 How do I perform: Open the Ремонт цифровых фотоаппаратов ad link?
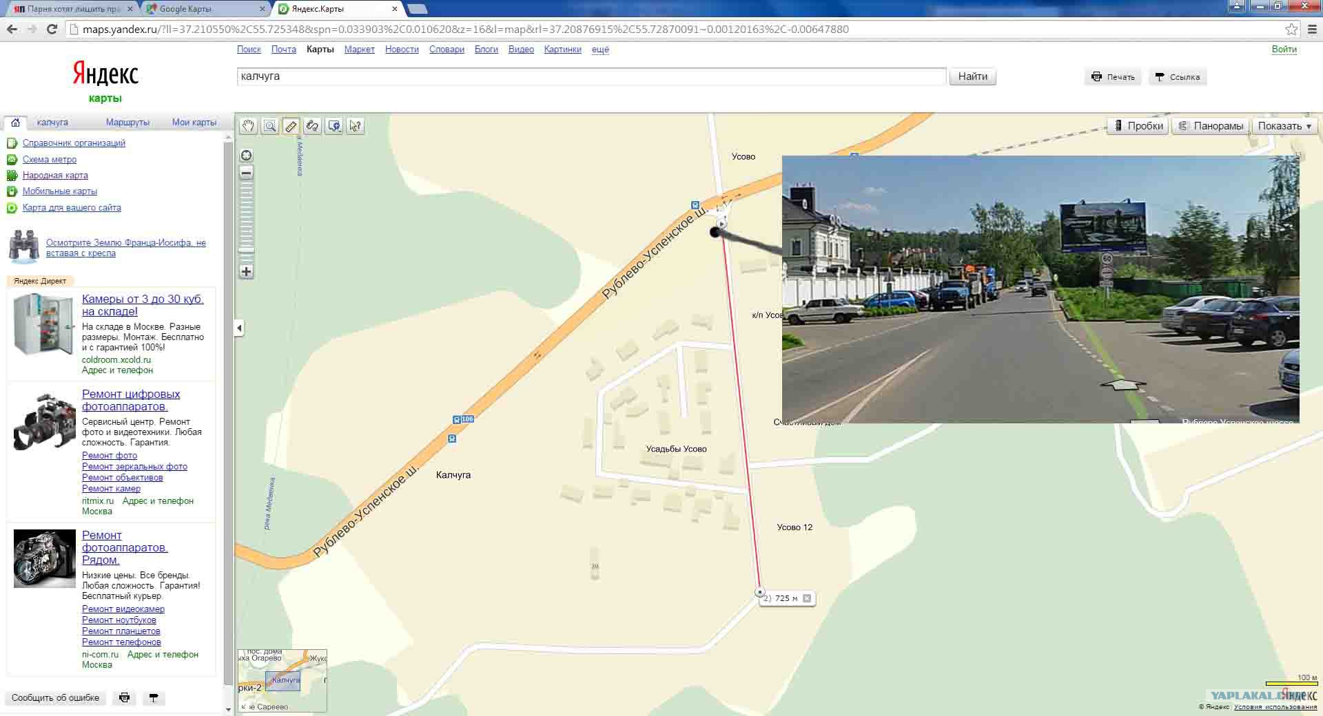[131, 400]
